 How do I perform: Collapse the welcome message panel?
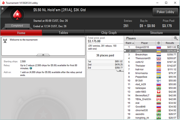(x=43, y=55)
